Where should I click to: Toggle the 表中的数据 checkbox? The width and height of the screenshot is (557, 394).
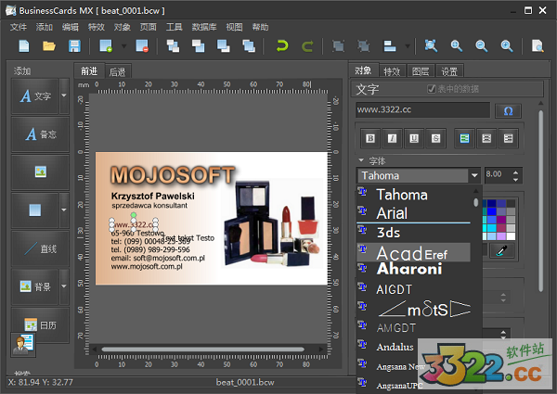pos(432,89)
